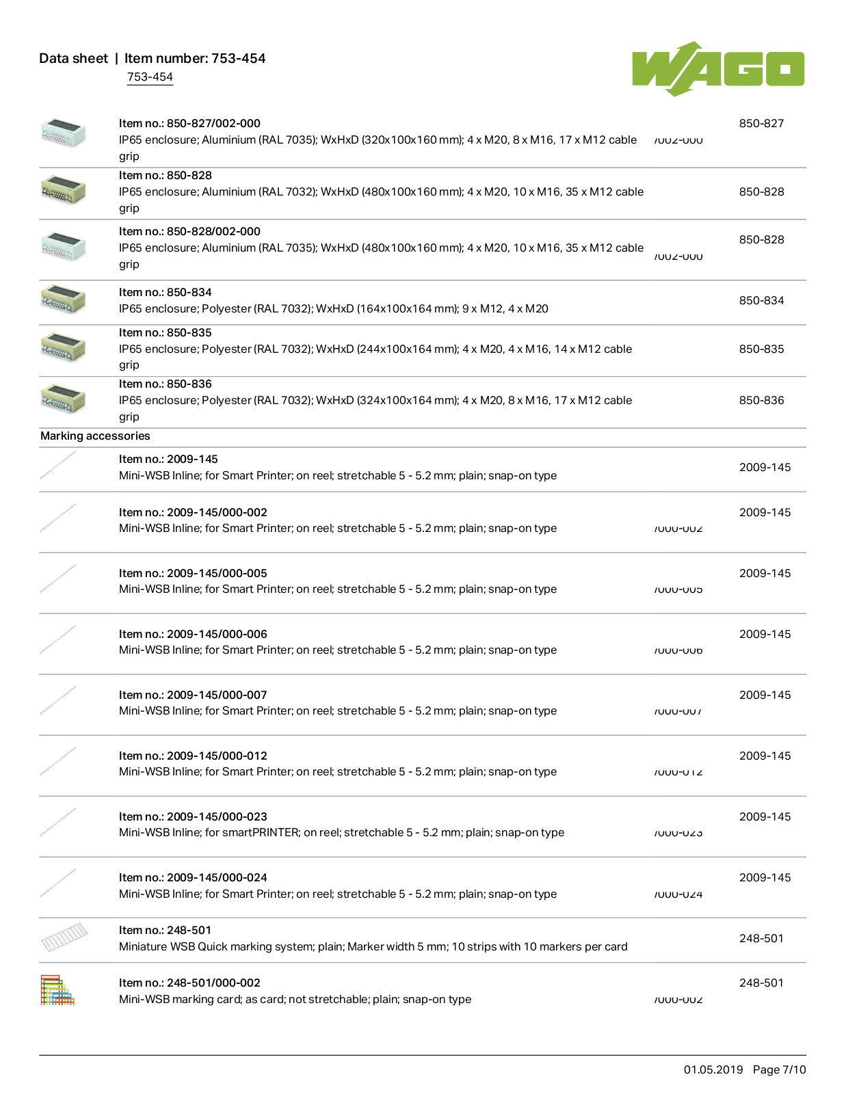Open the 248-501 marker strip image
This screenshot has height=1094, width=846.
64,937
